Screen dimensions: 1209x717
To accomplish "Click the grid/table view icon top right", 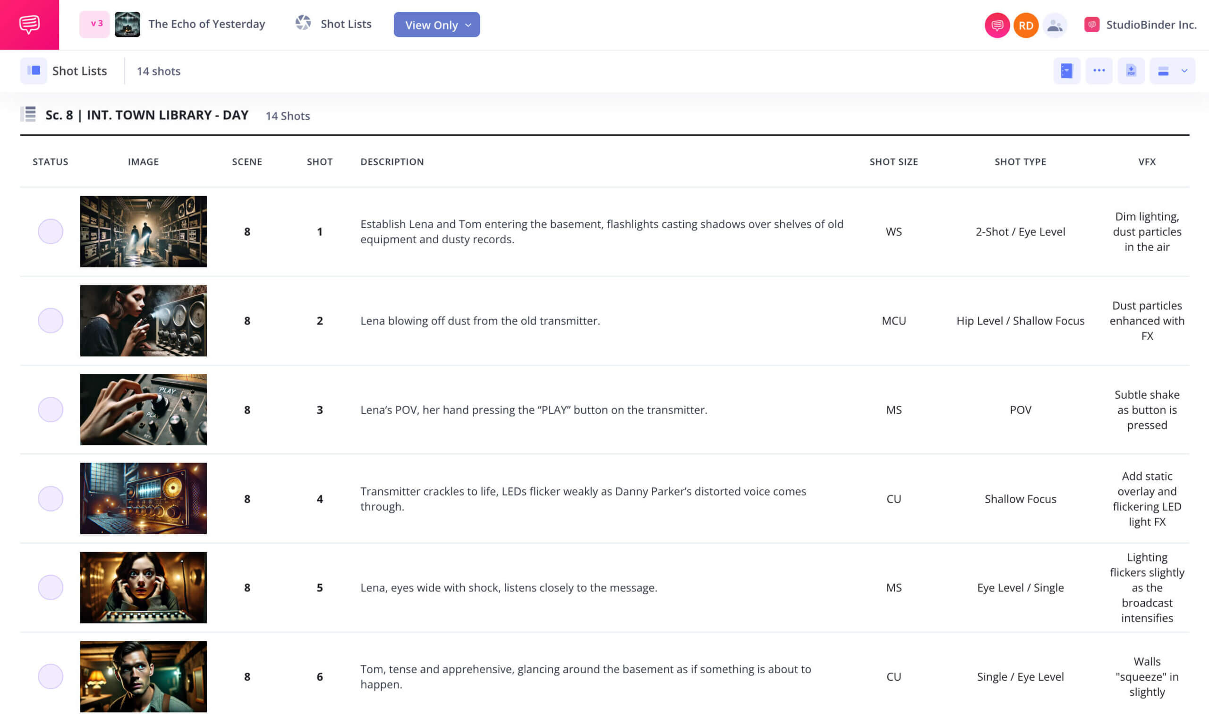I will (x=1164, y=70).
